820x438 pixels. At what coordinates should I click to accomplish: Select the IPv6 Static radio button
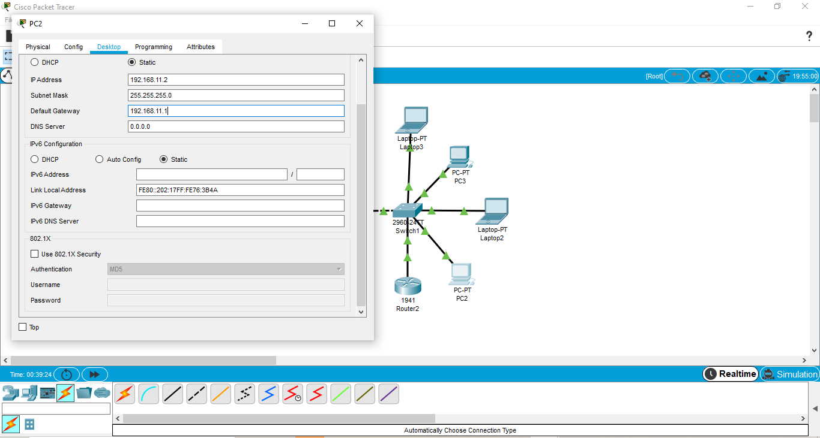(163, 159)
